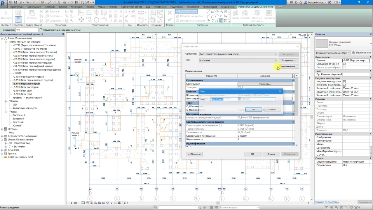Viewport: 373px width, 210px height.
Task: Click the horizontal scrollbar of drawing view
Action: click(x=218, y=203)
